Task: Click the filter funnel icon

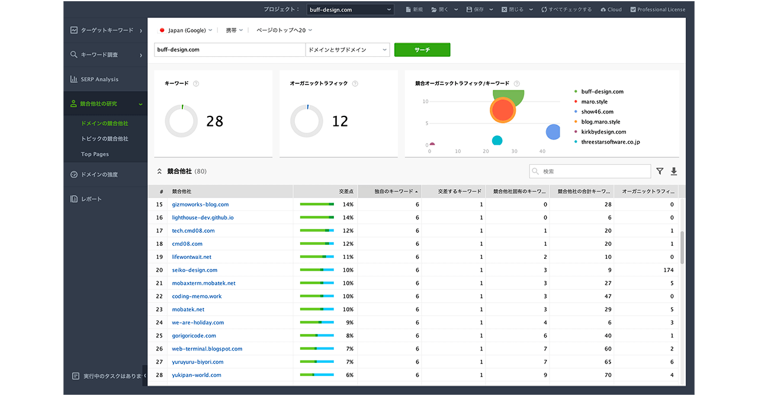Action: [x=660, y=171]
